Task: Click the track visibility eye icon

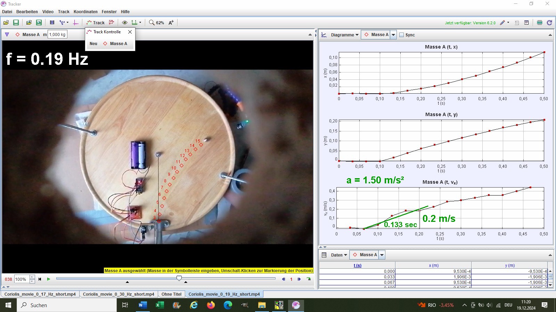Action: 124,23
